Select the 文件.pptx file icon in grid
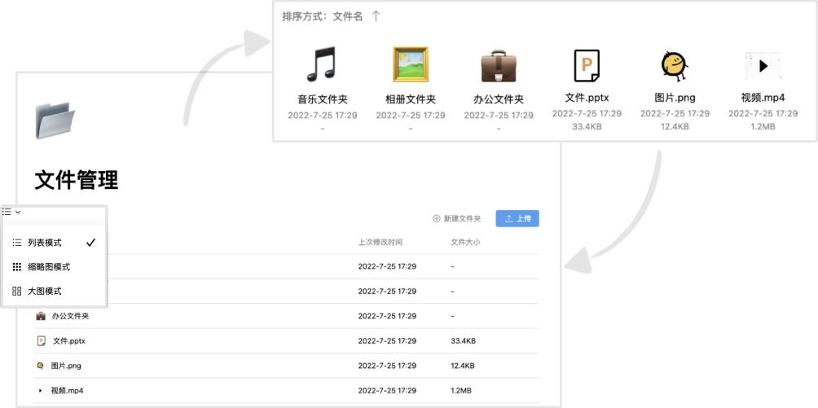 (x=587, y=65)
